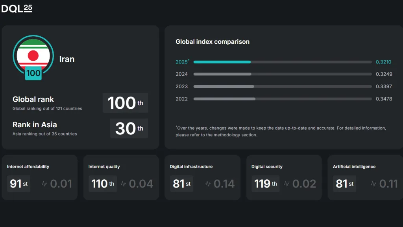Click the 2024 index progress bar
This screenshot has width=403, height=227.
[282, 74]
